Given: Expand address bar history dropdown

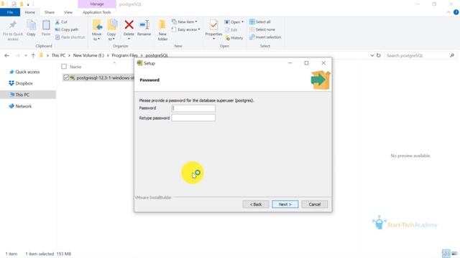Looking at the screenshot, I should click(x=372, y=55).
